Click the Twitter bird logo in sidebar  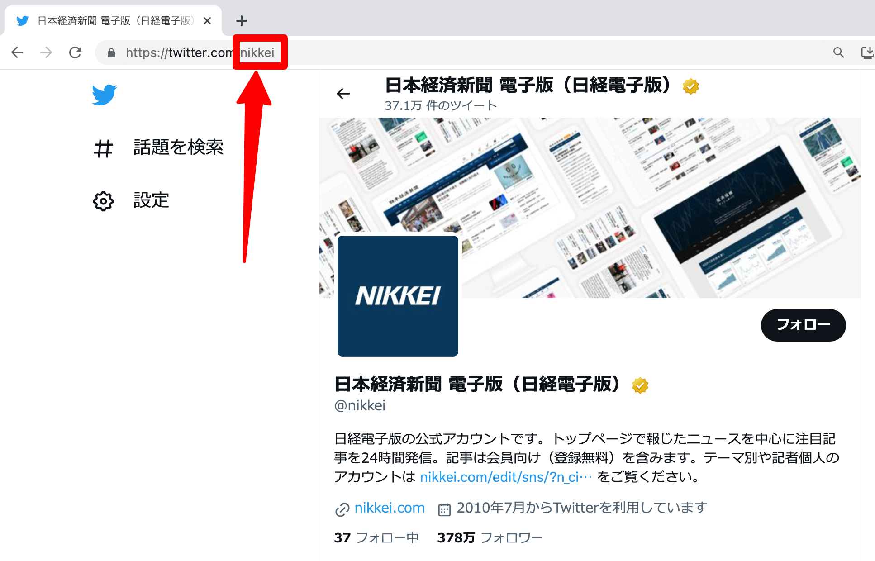(104, 95)
